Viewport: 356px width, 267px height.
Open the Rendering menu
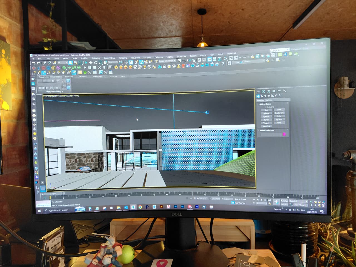click(x=123, y=58)
